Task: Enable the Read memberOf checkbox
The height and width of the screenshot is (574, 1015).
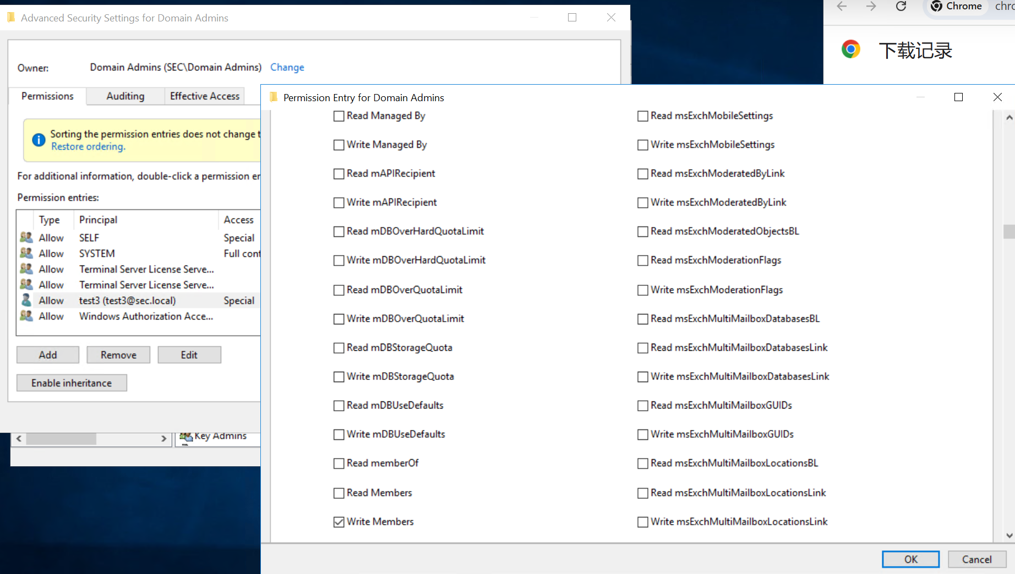Action: 339,463
